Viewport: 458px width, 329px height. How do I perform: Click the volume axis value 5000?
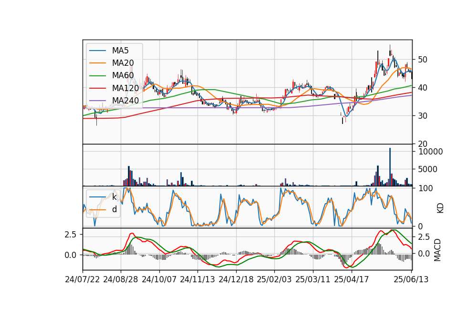[x=428, y=169]
